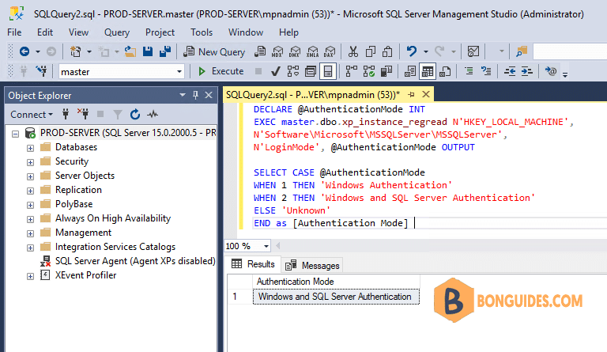Click the Results to File icon
607x352 pixels.
pos(445,71)
